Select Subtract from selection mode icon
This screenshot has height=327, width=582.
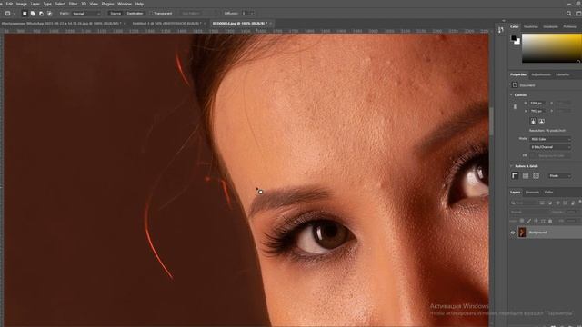tap(41, 14)
